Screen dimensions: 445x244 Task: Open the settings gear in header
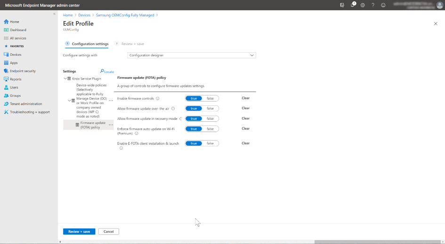pos(363,5)
